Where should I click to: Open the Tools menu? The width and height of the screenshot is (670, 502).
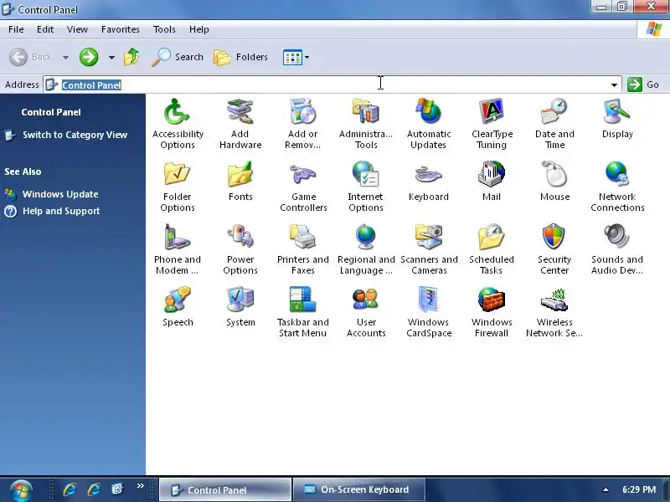164,29
